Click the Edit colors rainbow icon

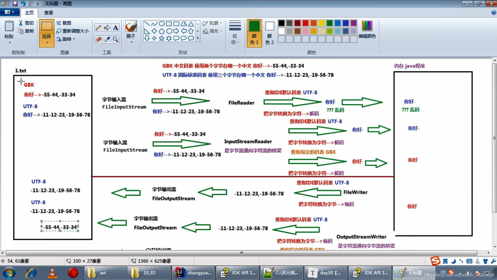pos(367,26)
